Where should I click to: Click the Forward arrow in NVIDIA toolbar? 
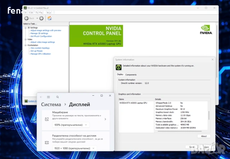tap(41, 18)
